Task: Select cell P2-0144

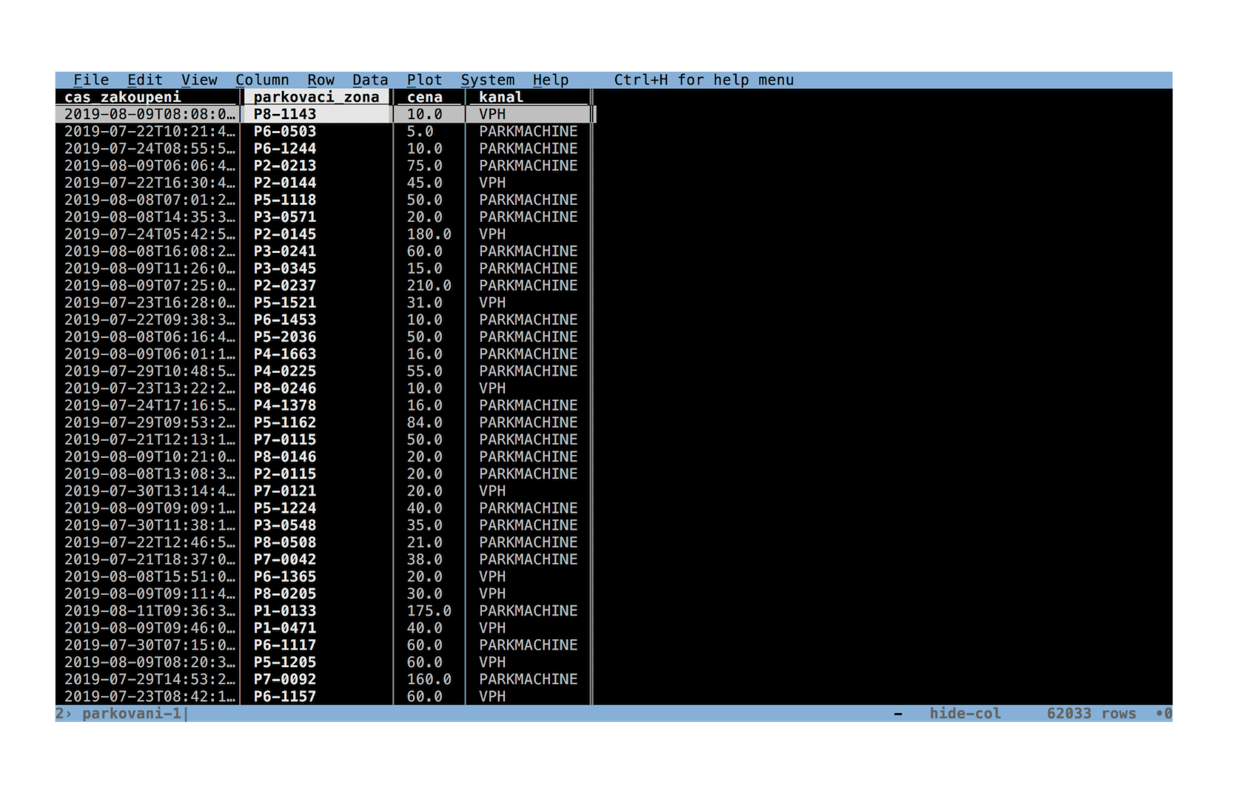Action: pyautogui.click(x=285, y=183)
